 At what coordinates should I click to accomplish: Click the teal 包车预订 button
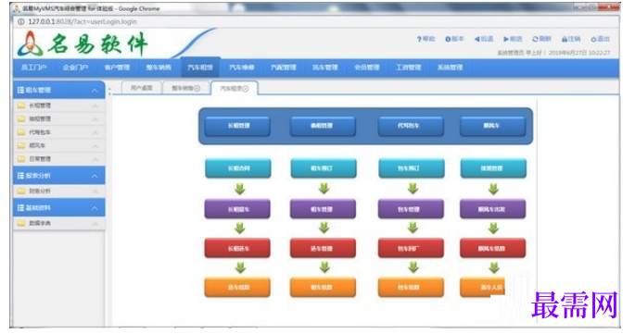pyautogui.click(x=411, y=168)
